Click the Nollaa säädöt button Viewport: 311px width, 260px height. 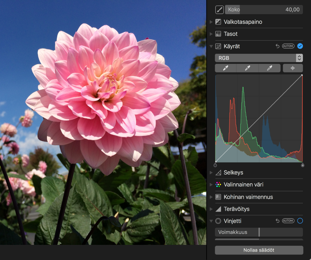(259, 250)
